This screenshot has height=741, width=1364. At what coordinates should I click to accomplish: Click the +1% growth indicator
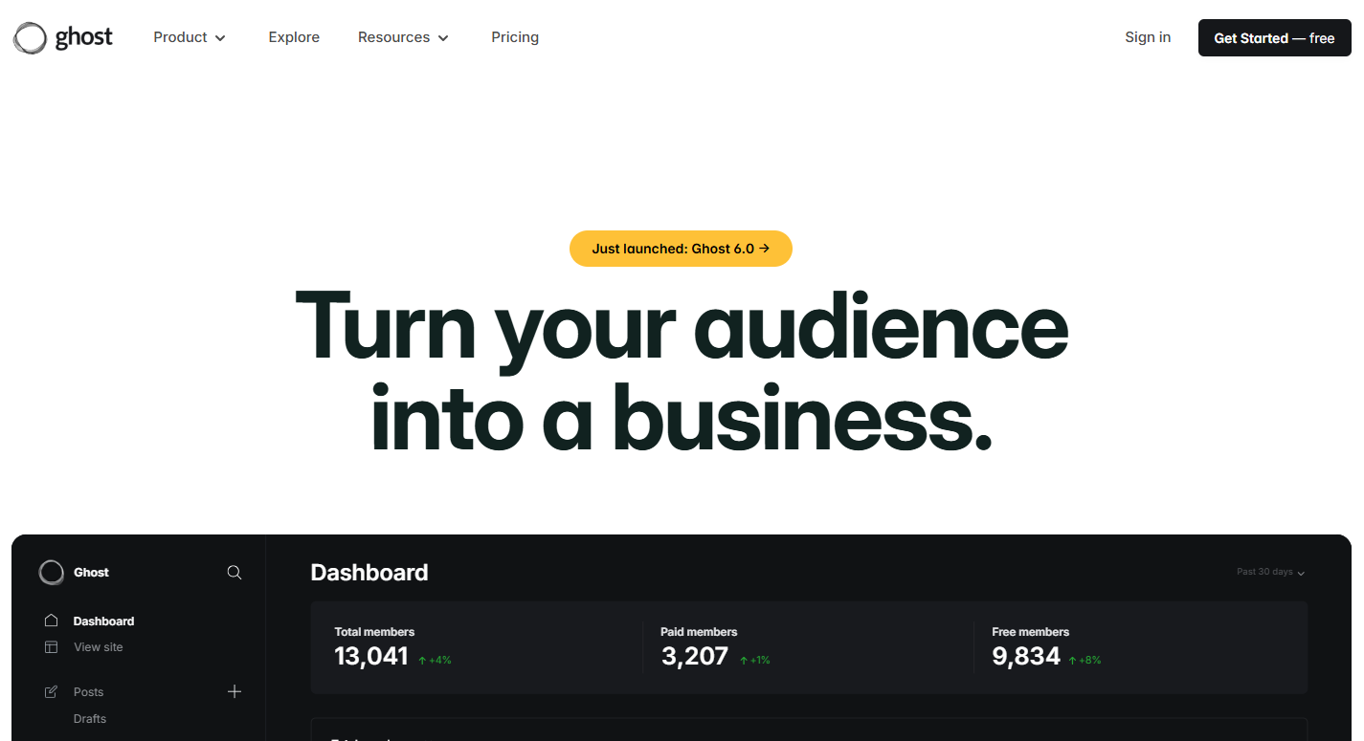(x=754, y=660)
